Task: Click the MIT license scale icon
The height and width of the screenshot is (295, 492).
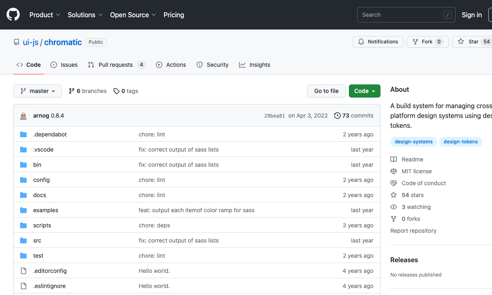Action: click(x=394, y=171)
